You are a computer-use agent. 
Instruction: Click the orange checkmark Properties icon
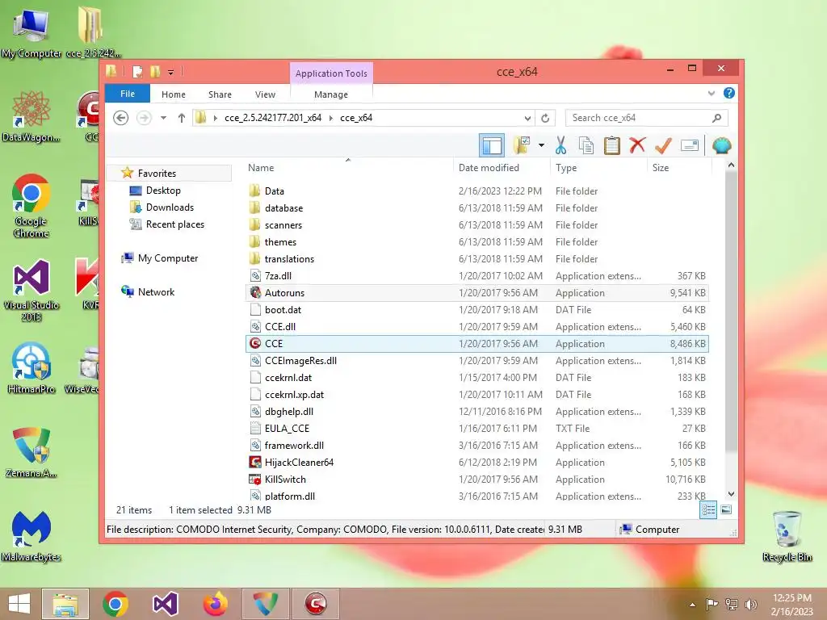663,145
